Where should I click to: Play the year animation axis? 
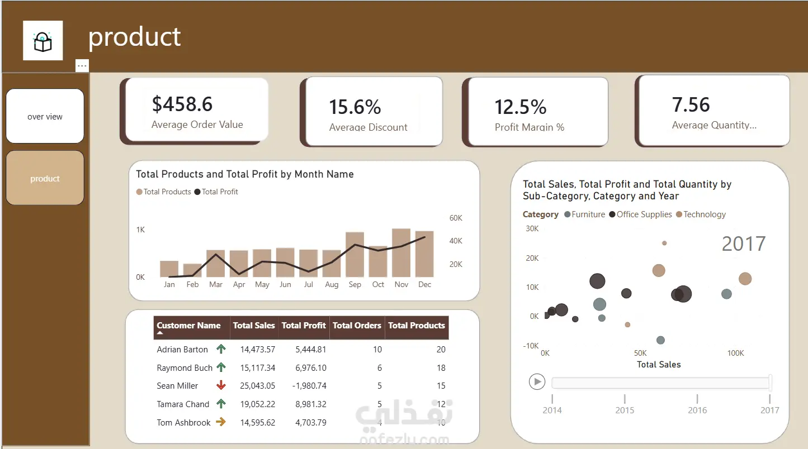point(537,381)
